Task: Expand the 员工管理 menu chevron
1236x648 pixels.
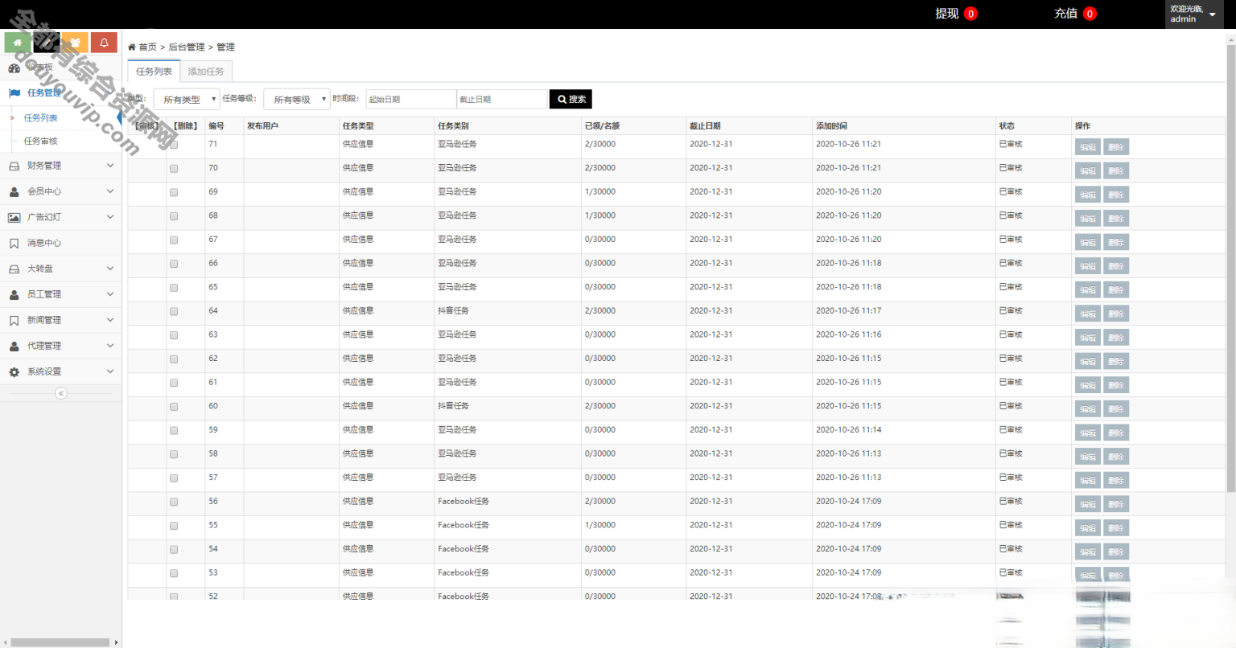Action: (x=110, y=294)
